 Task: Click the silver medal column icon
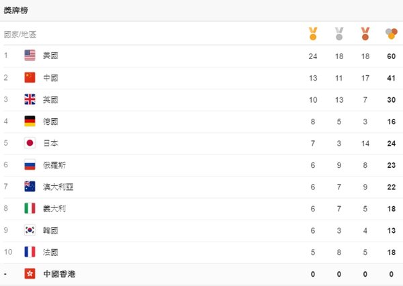click(x=339, y=34)
